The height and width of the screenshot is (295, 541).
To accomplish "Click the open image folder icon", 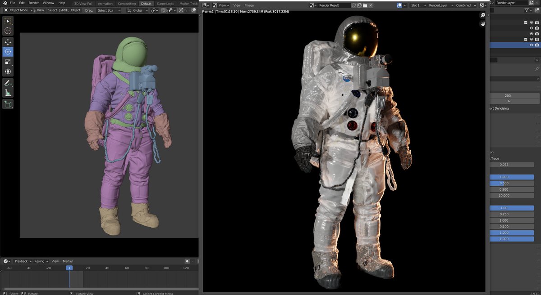I will [x=365, y=5].
